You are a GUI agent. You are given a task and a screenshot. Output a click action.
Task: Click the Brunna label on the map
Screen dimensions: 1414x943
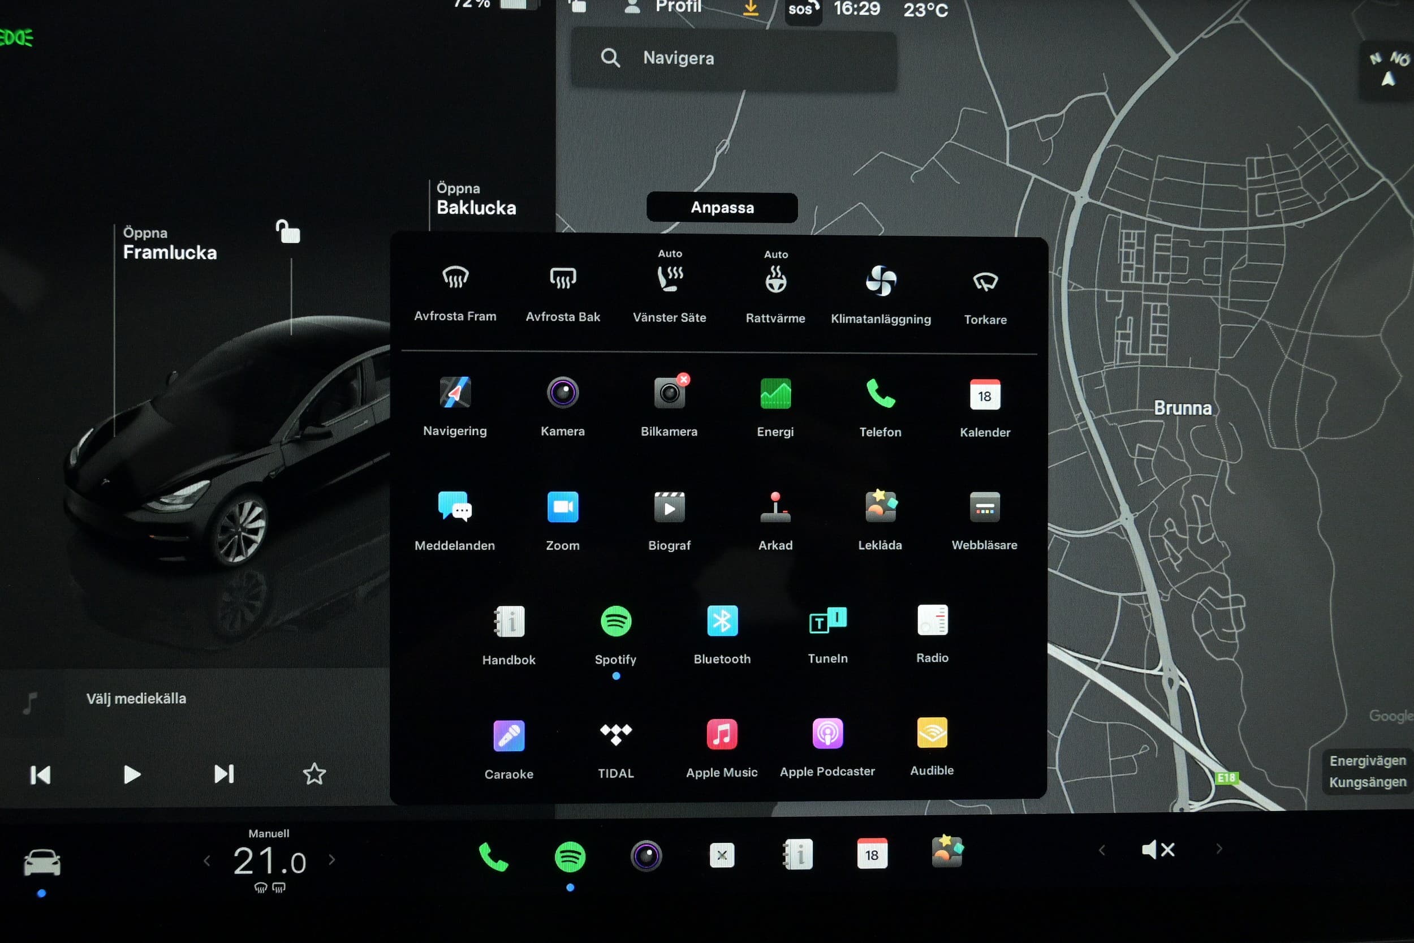pyautogui.click(x=1183, y=408)
